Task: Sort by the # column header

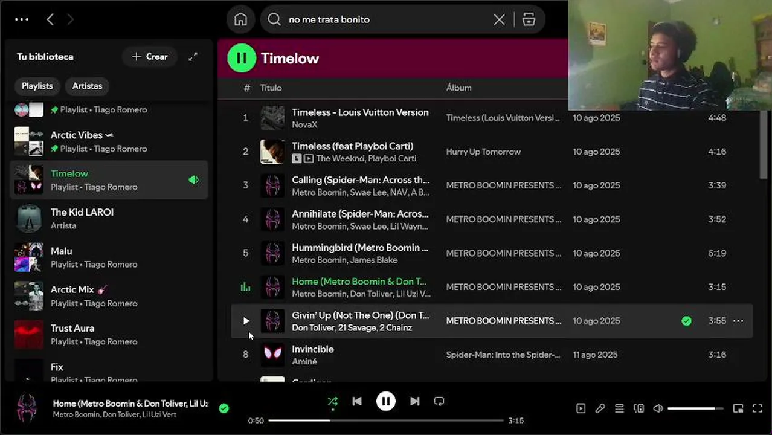Action: tap(246, 88)
